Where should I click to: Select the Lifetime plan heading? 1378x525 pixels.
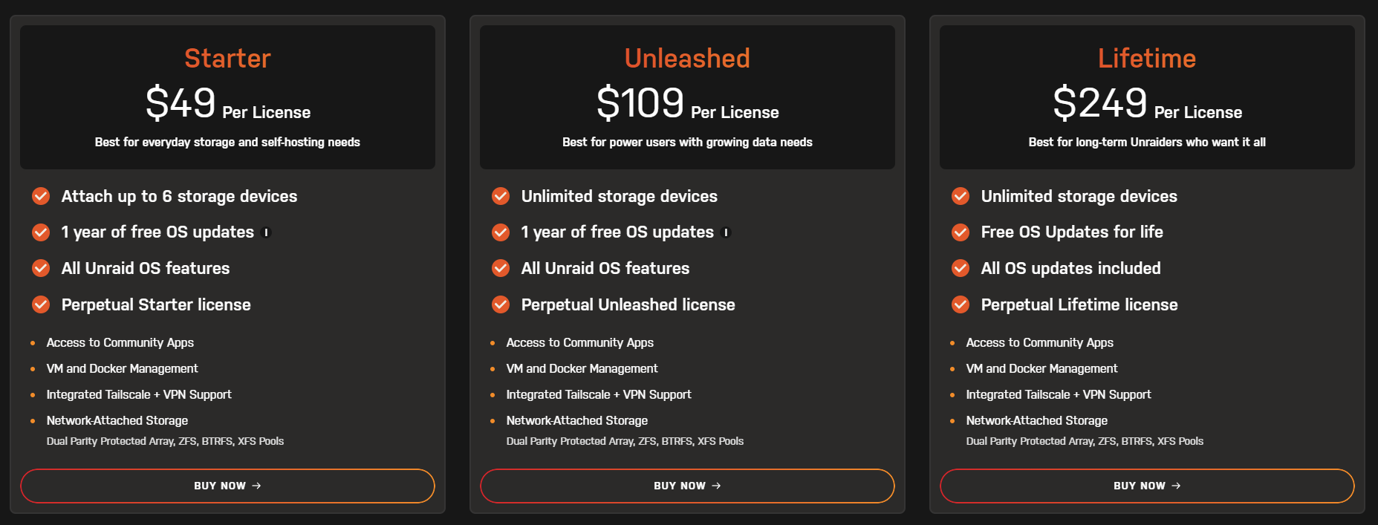click(1146, 58)
